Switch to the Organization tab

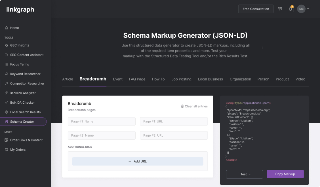[240, 79]
